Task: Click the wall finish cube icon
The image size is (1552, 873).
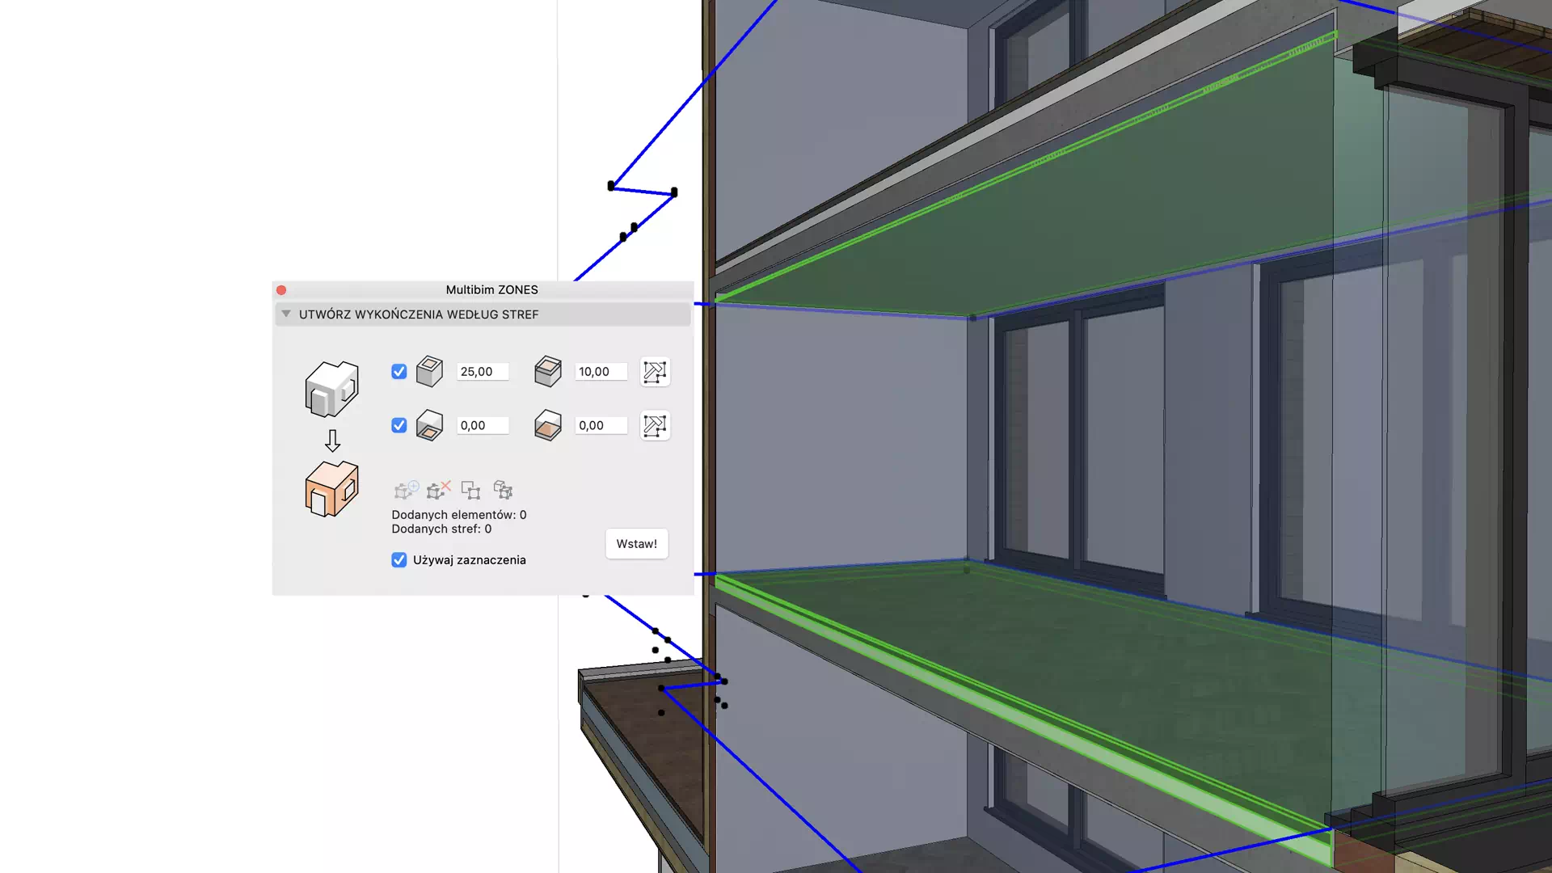Action: tap(429, 372)
